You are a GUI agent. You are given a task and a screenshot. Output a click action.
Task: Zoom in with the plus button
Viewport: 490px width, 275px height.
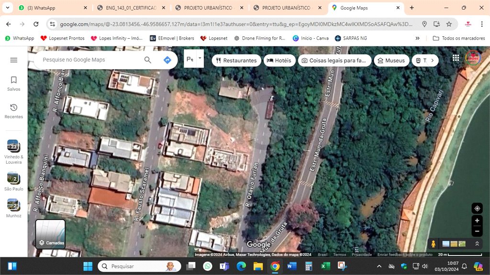pyautogui.click(x=477, y=221)
